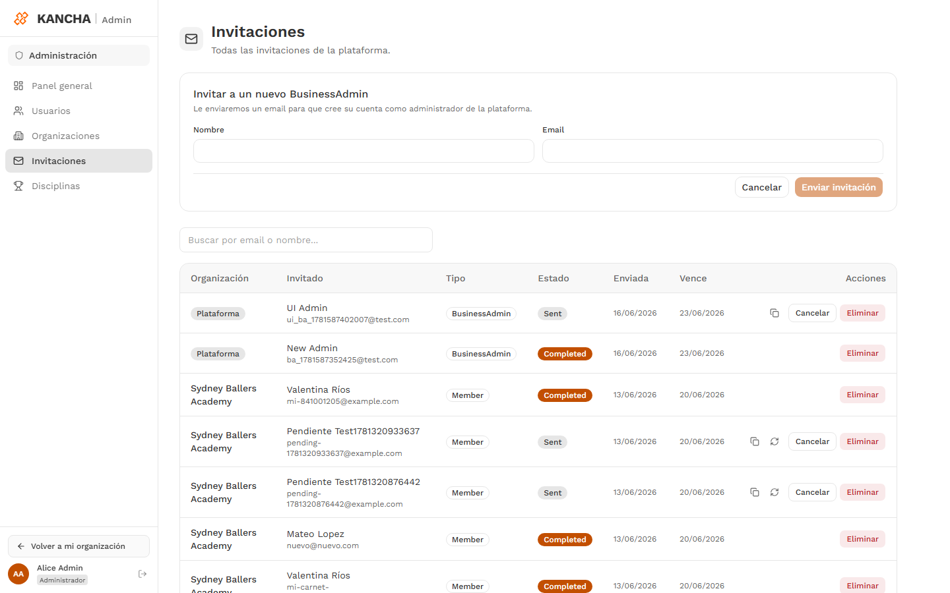The height and width of the screenshot is (593, 950).
Task: Cancel the UI Admin invitation
Action: [812, 313]
